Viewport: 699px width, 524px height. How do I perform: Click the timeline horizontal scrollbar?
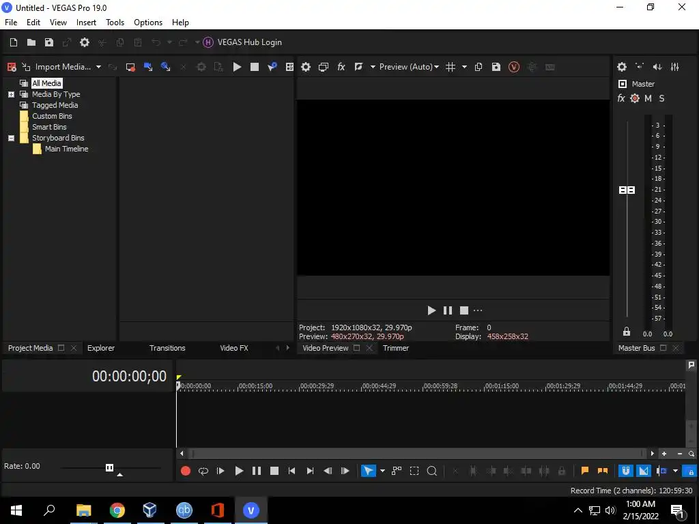417,454
